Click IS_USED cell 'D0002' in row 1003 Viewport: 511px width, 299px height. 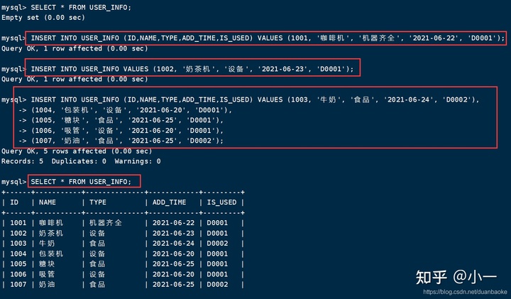[x=217, y=244]
